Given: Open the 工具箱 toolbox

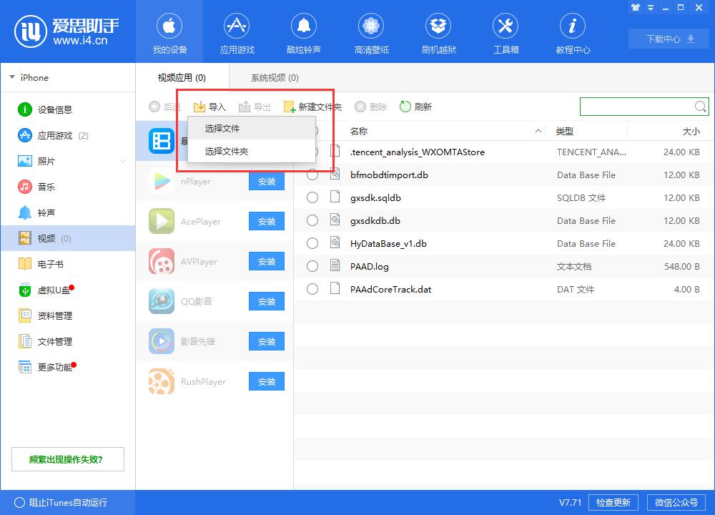Looking at the screenshot, I should point(506,32).
